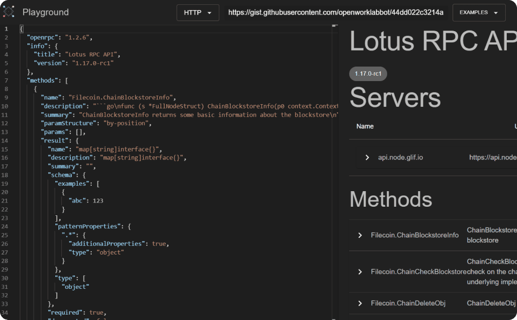Click the "version": "1.17.0-rc1" editor line

click(x=73, y=63)
